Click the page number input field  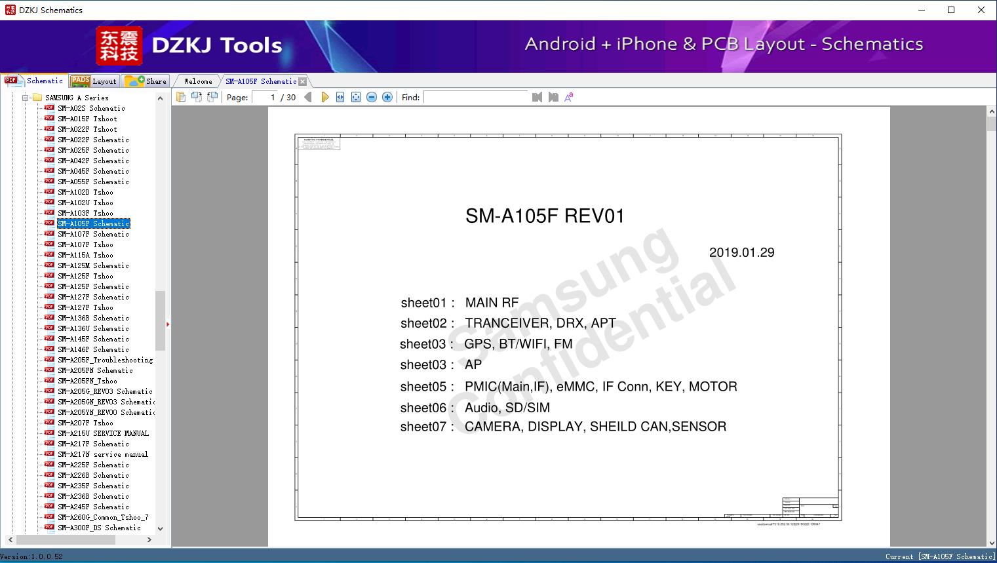point(264,97)
